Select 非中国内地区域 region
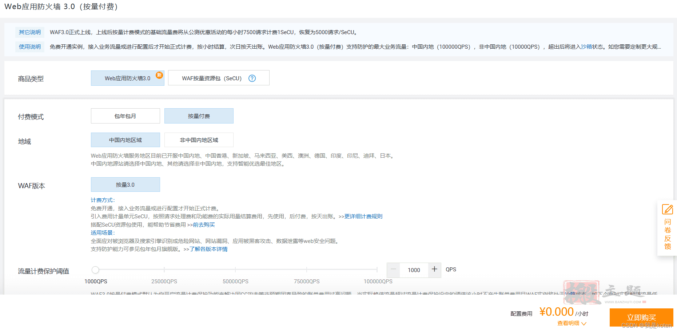The image size is (677, 332). click(199, 140)
